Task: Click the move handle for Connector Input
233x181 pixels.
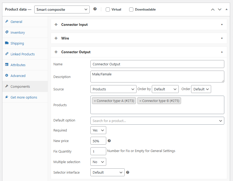Action: (x=56, y=25)
